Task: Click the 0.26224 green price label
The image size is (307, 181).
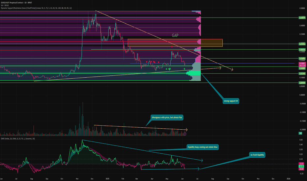Action: pyautogui.click(x=302, y=50)
